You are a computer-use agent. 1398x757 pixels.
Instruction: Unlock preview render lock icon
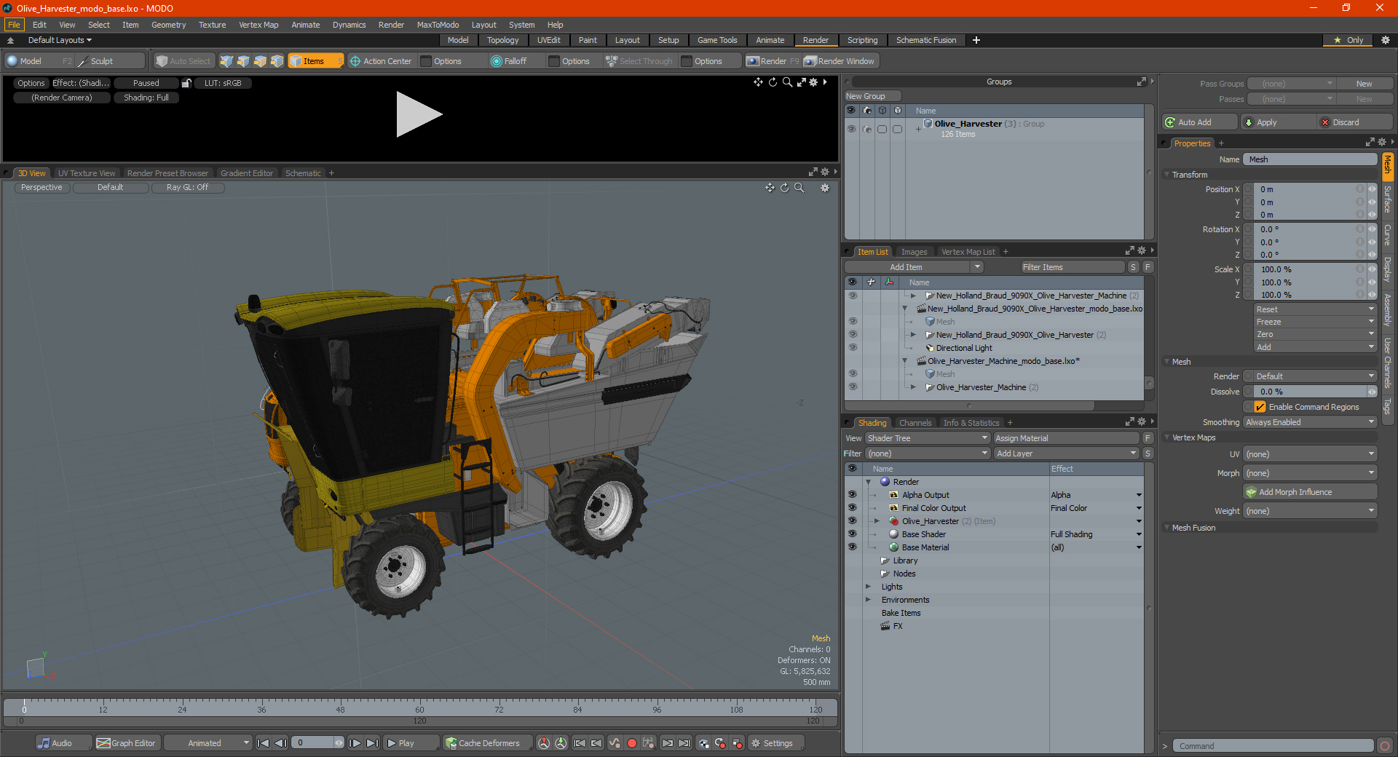point(186,83)
